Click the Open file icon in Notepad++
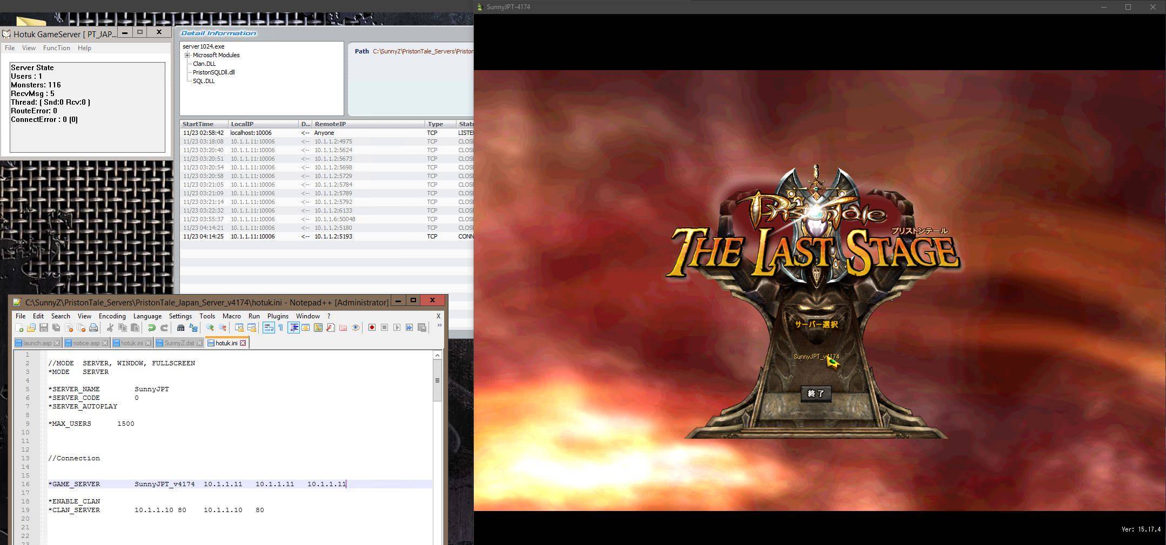Screen dimensions: 1166x545 coord(31,328)
